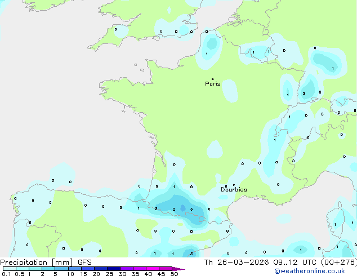Viewport: 357px width, 276px height.
Task: Select the 20–25 mm legend swatch
Action: tap(101, 269)
